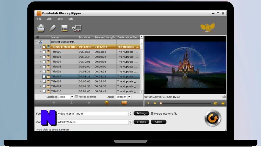261x147 pixels.
Task: Pause the video preview
Action: pos(148,103)
